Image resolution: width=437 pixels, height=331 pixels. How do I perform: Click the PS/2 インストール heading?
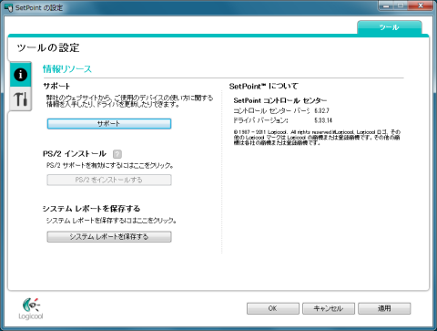75,154
